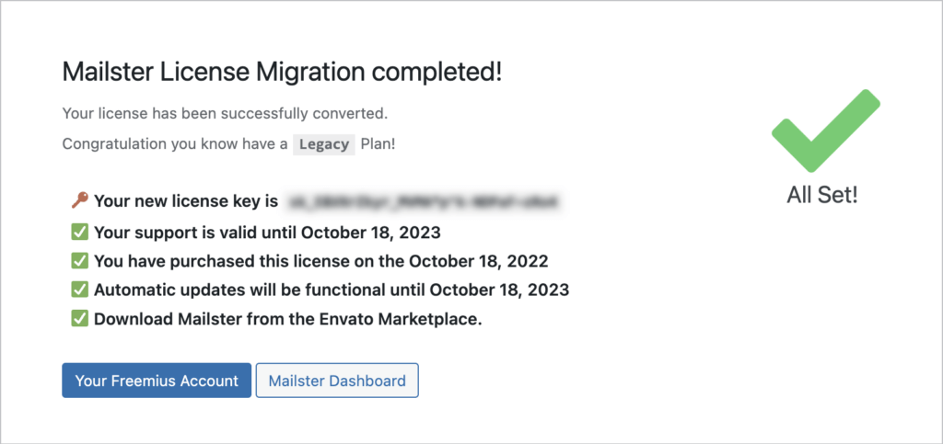Click the Legacy plan badge
943x444 pixels.
pyautogui.click(x=324, y=144)
